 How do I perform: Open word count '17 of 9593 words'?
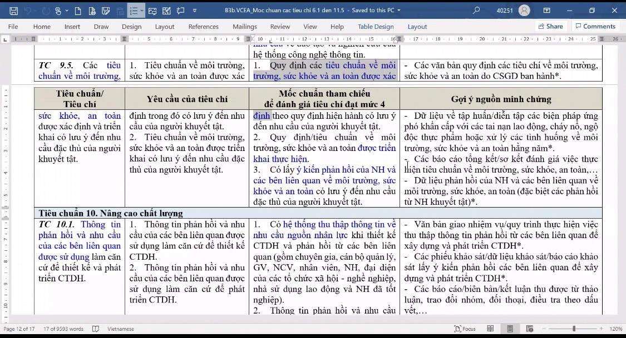[x=63, y=329]
